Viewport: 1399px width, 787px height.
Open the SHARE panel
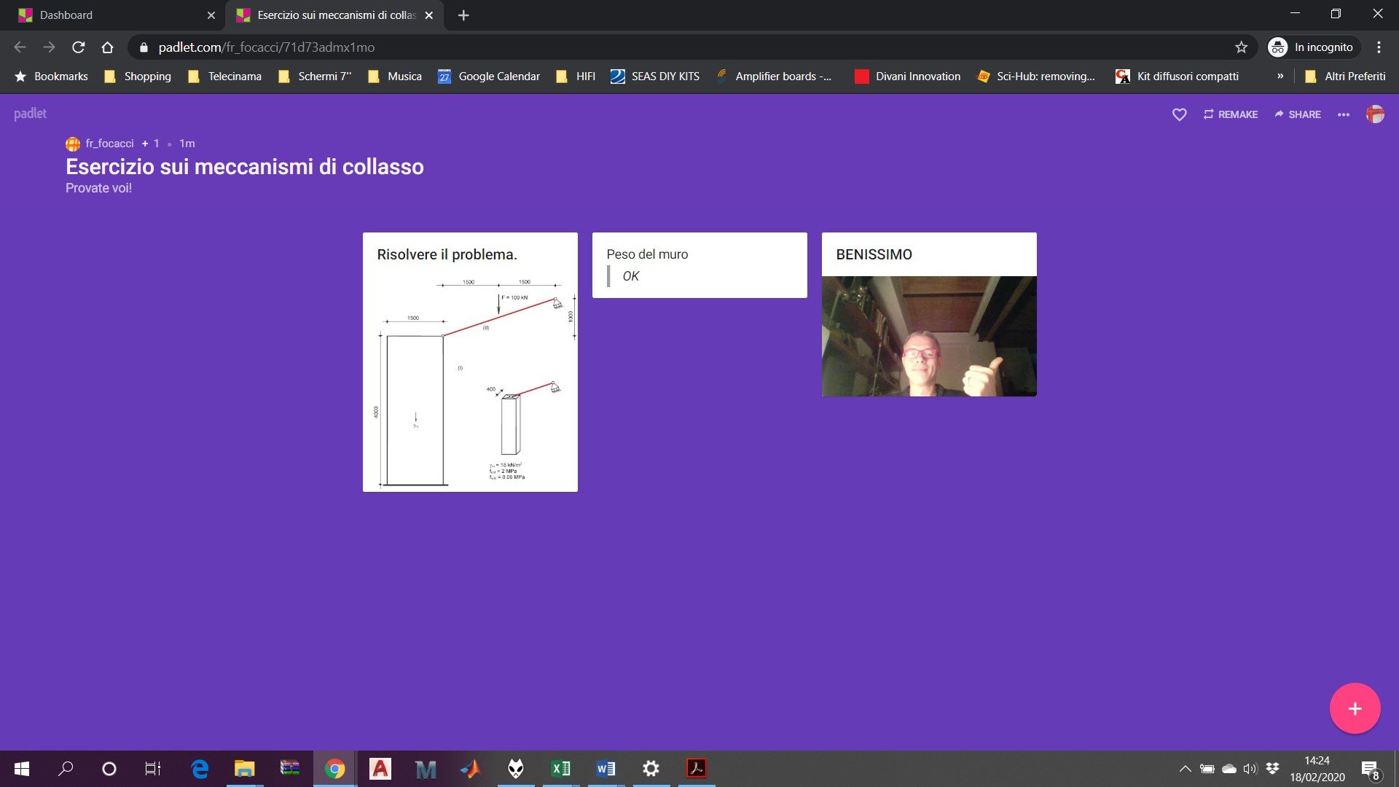pos(1297,114)
